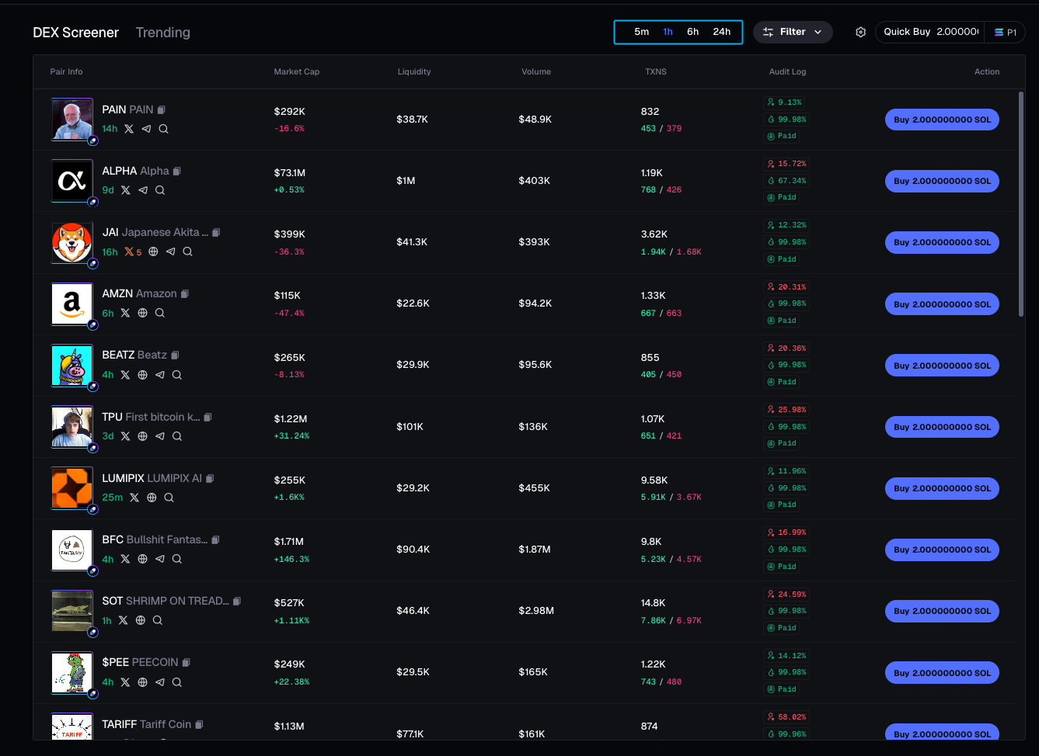The image size is (1039, 756).
Task: Copy the PAIN token address
Action: pyautogui.click(x=162, y=109)
